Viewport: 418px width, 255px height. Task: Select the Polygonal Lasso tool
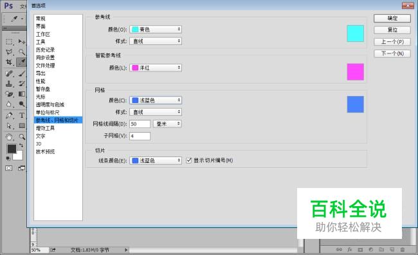coord(9,52)
